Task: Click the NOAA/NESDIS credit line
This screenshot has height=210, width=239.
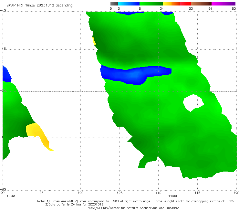Action: (x=133, y=208)
